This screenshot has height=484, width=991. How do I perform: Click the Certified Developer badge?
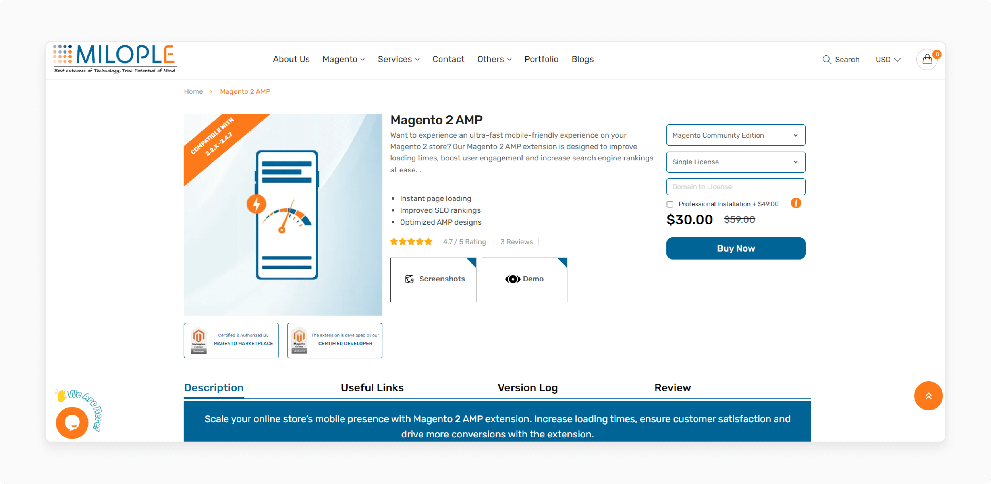[334, 340]
